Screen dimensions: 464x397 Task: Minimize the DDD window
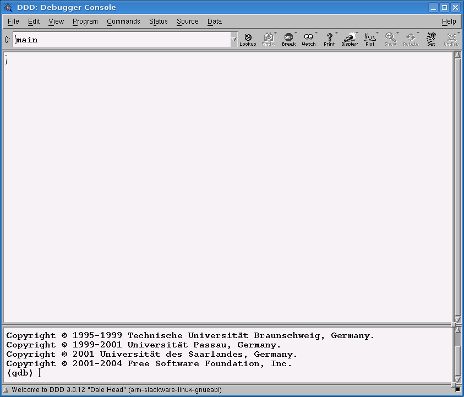pyautogui.click(x=434, y=7)
